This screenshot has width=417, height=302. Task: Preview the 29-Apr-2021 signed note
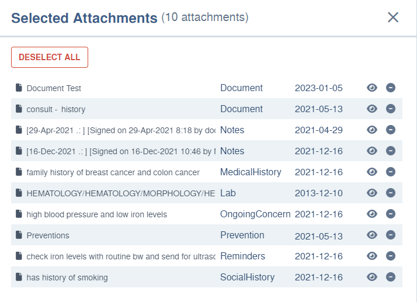click(x=372, y=130)
